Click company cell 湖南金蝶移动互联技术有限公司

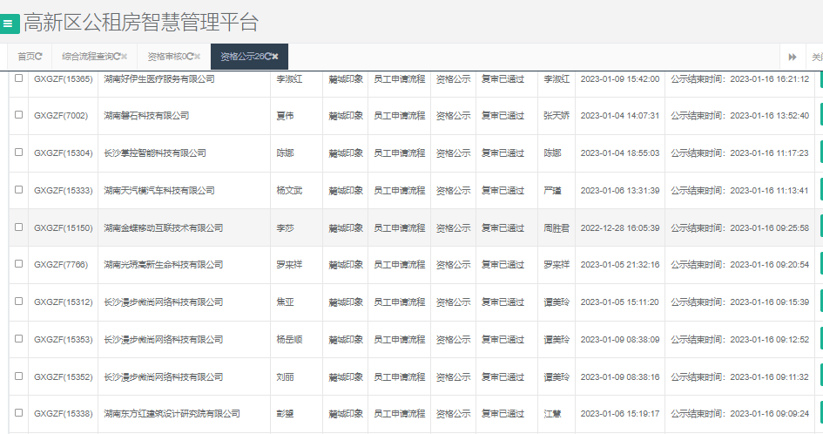click(x=163, y=228)
